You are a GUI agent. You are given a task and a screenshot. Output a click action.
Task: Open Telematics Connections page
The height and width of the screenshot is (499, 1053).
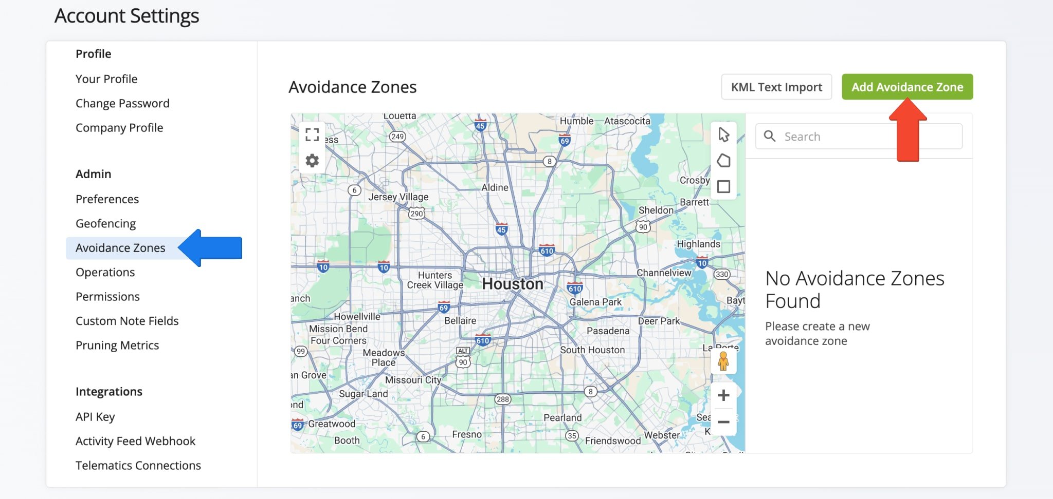(x=138, y=466)
